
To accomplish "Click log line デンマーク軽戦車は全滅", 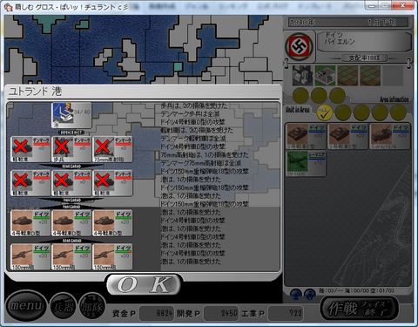I will coord(193,139).
